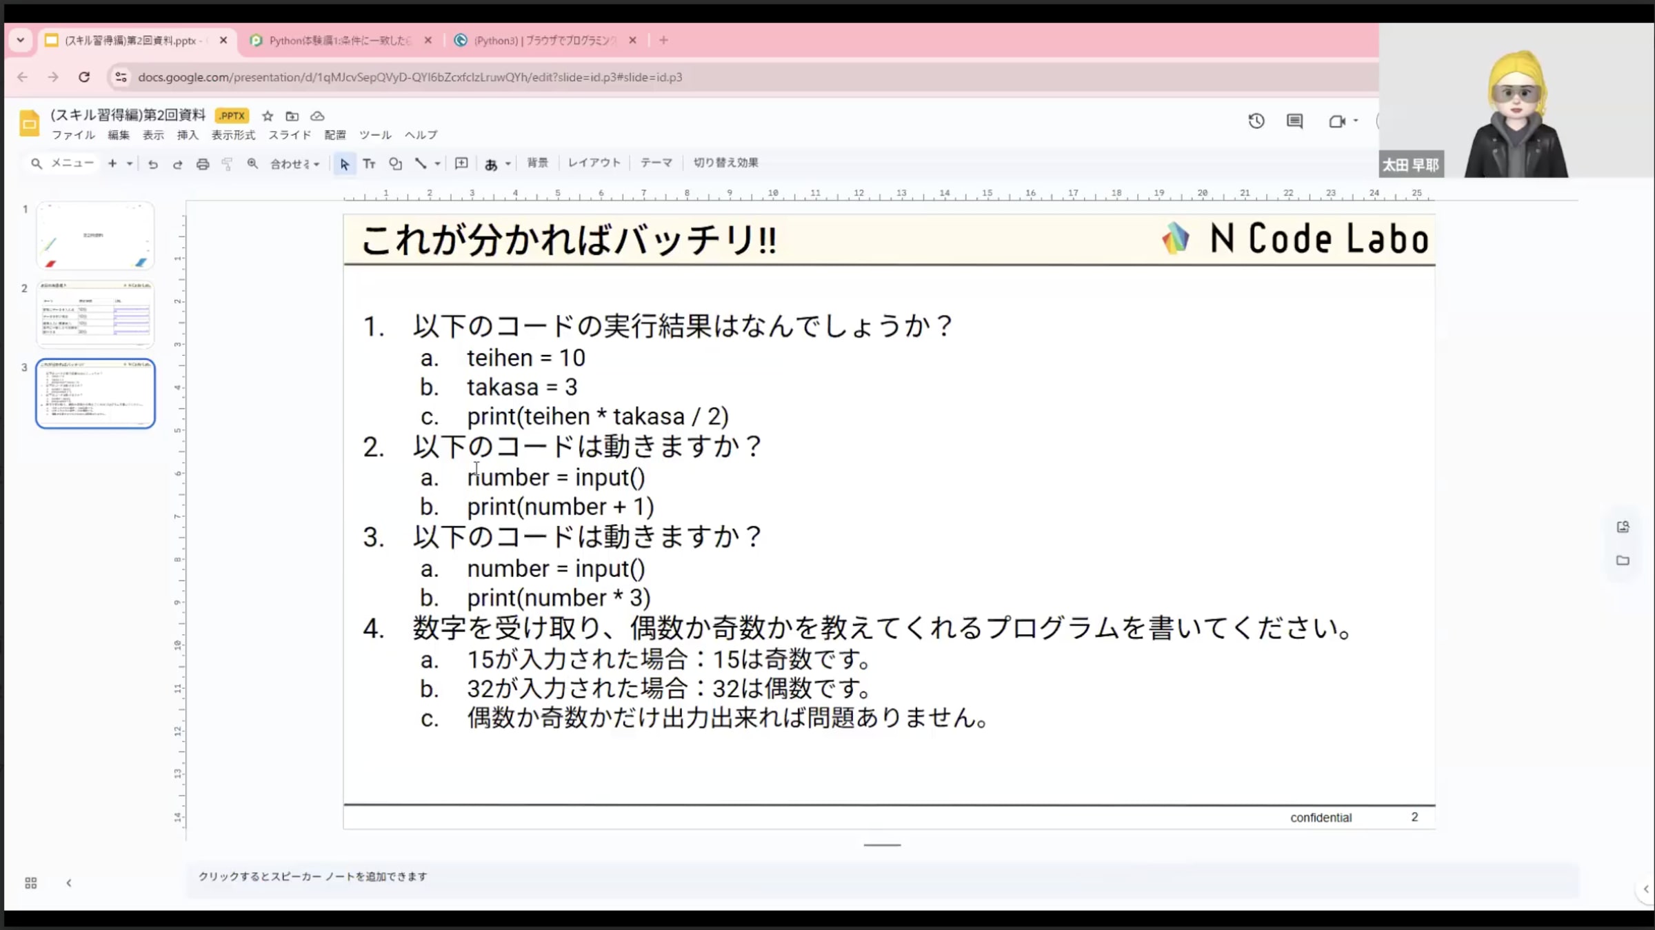Click the move to folder icon

pos(292,116)
